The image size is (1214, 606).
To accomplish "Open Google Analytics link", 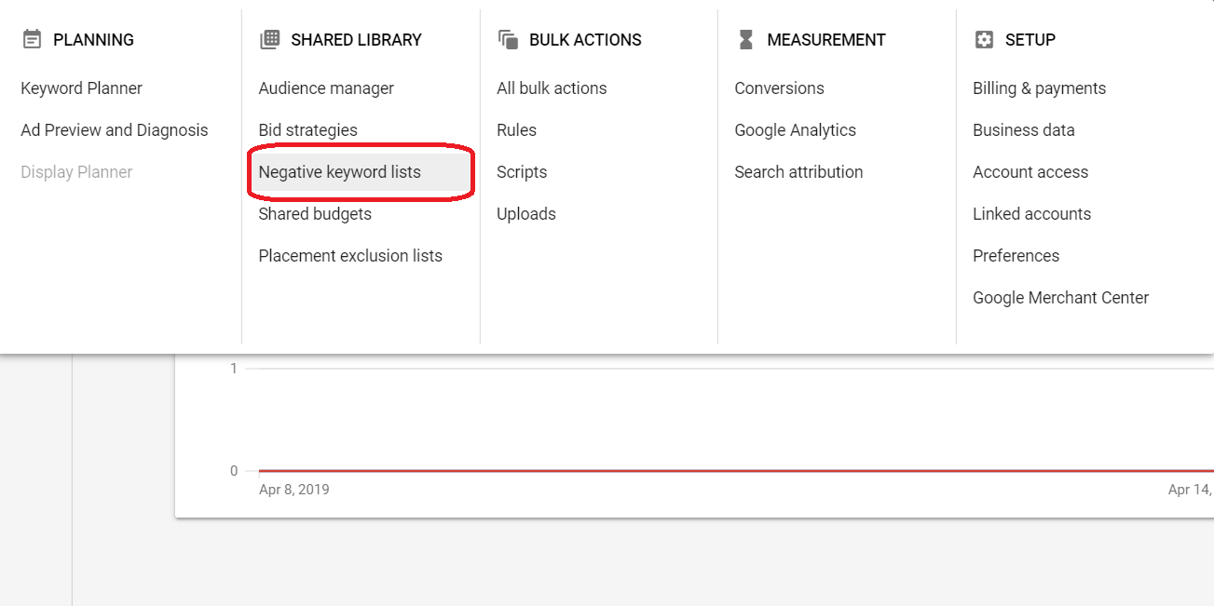I will tap(795, 130).
